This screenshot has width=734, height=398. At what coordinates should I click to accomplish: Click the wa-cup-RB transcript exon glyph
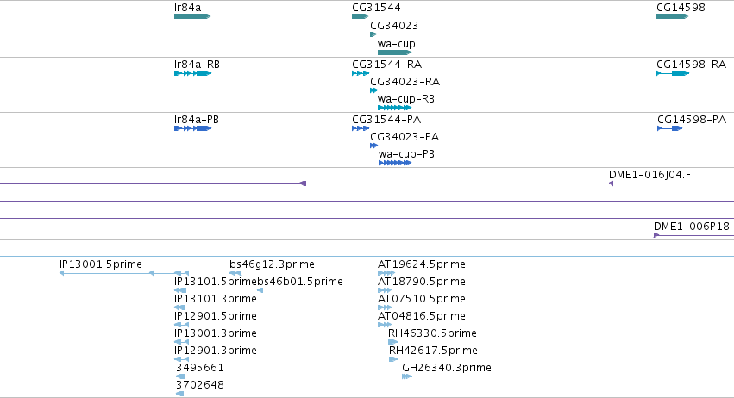pyautogui.click(x=395, y=108)
